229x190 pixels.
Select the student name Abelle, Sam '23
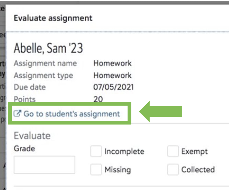coord(48,48)
